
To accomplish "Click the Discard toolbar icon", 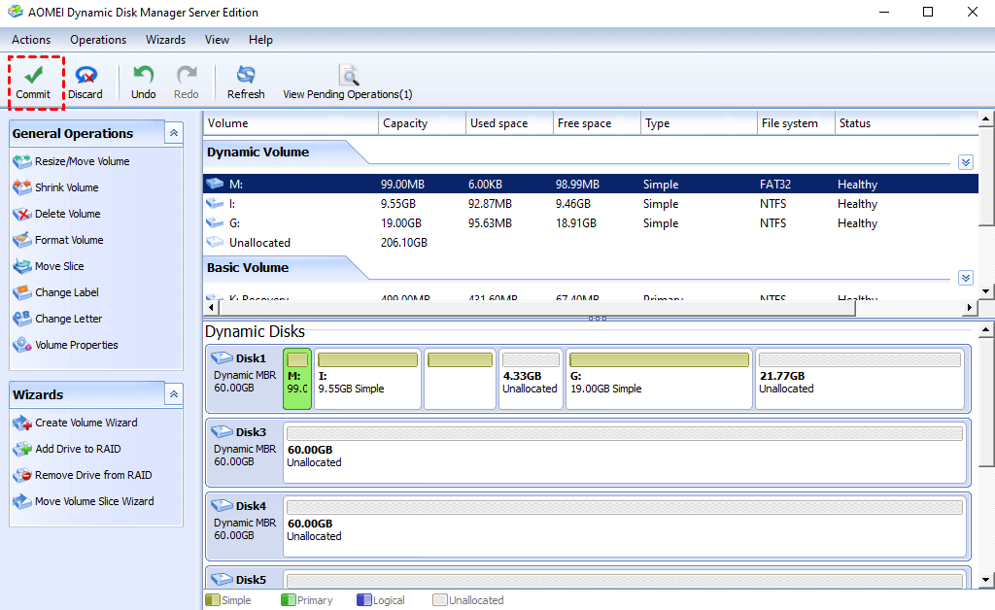I will pyautogui.click(x=86, y=75).
